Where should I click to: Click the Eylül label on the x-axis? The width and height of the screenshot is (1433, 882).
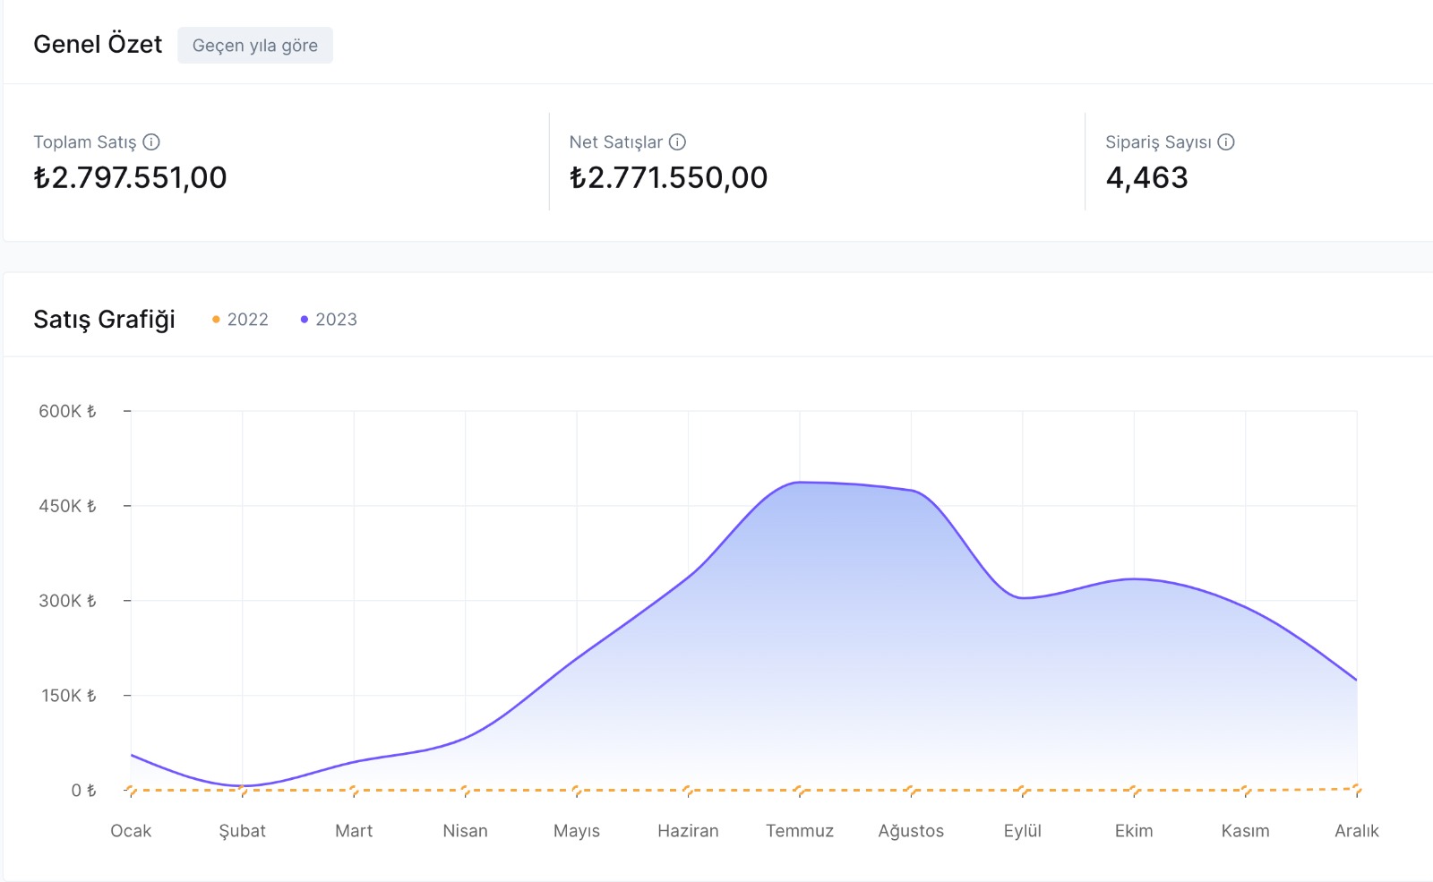pos(1023,831)
